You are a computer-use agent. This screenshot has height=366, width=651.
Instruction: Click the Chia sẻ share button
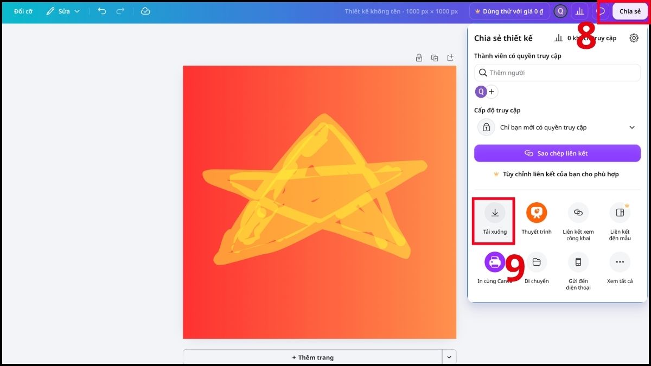630,11
